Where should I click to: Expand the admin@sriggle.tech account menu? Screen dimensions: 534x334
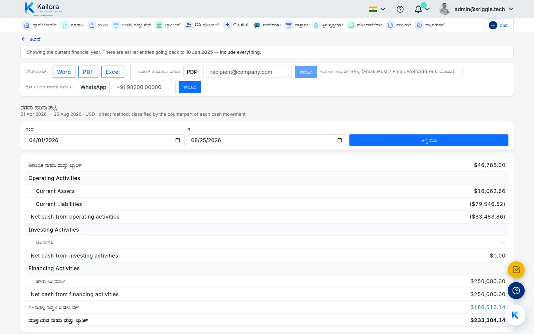tap(476, 9)
